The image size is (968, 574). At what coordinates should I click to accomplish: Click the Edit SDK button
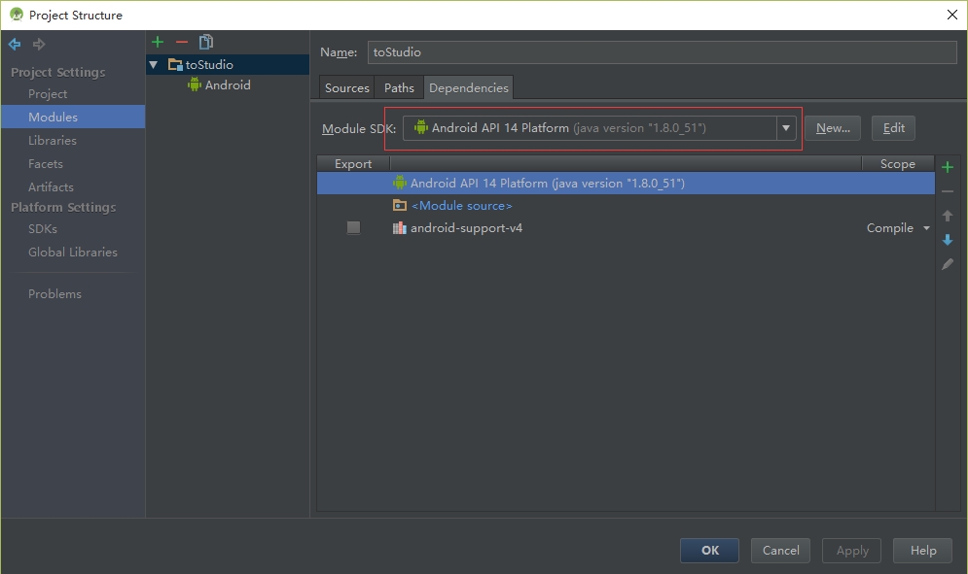tap(893, 128)
